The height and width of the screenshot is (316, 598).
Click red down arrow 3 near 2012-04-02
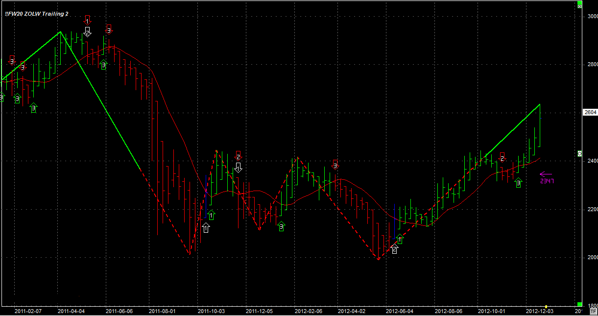[335, 164]
